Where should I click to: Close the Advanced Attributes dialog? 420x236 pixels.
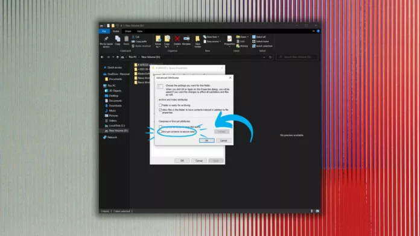230,78
